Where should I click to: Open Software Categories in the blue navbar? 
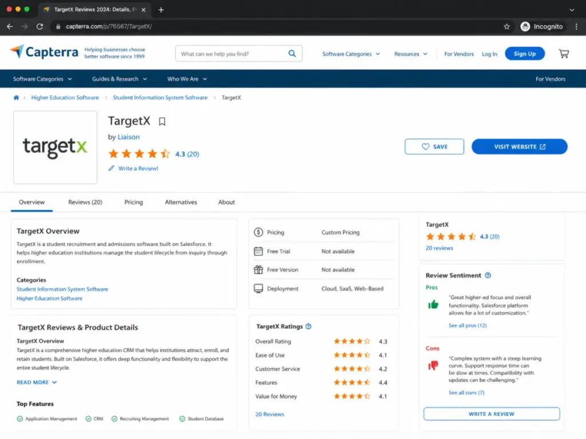(42, 79)
